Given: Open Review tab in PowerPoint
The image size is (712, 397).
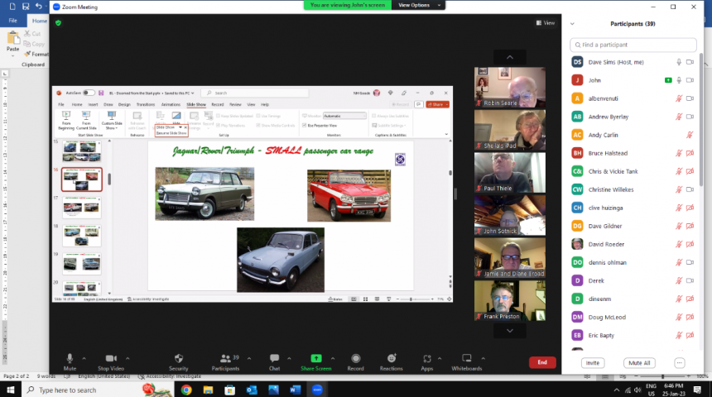Looking at the screenshot, I should tap(235, 104).
